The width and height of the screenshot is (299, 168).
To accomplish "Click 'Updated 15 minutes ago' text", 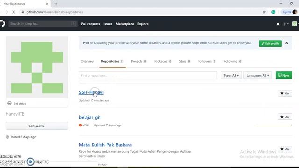I will pos(94,100).
